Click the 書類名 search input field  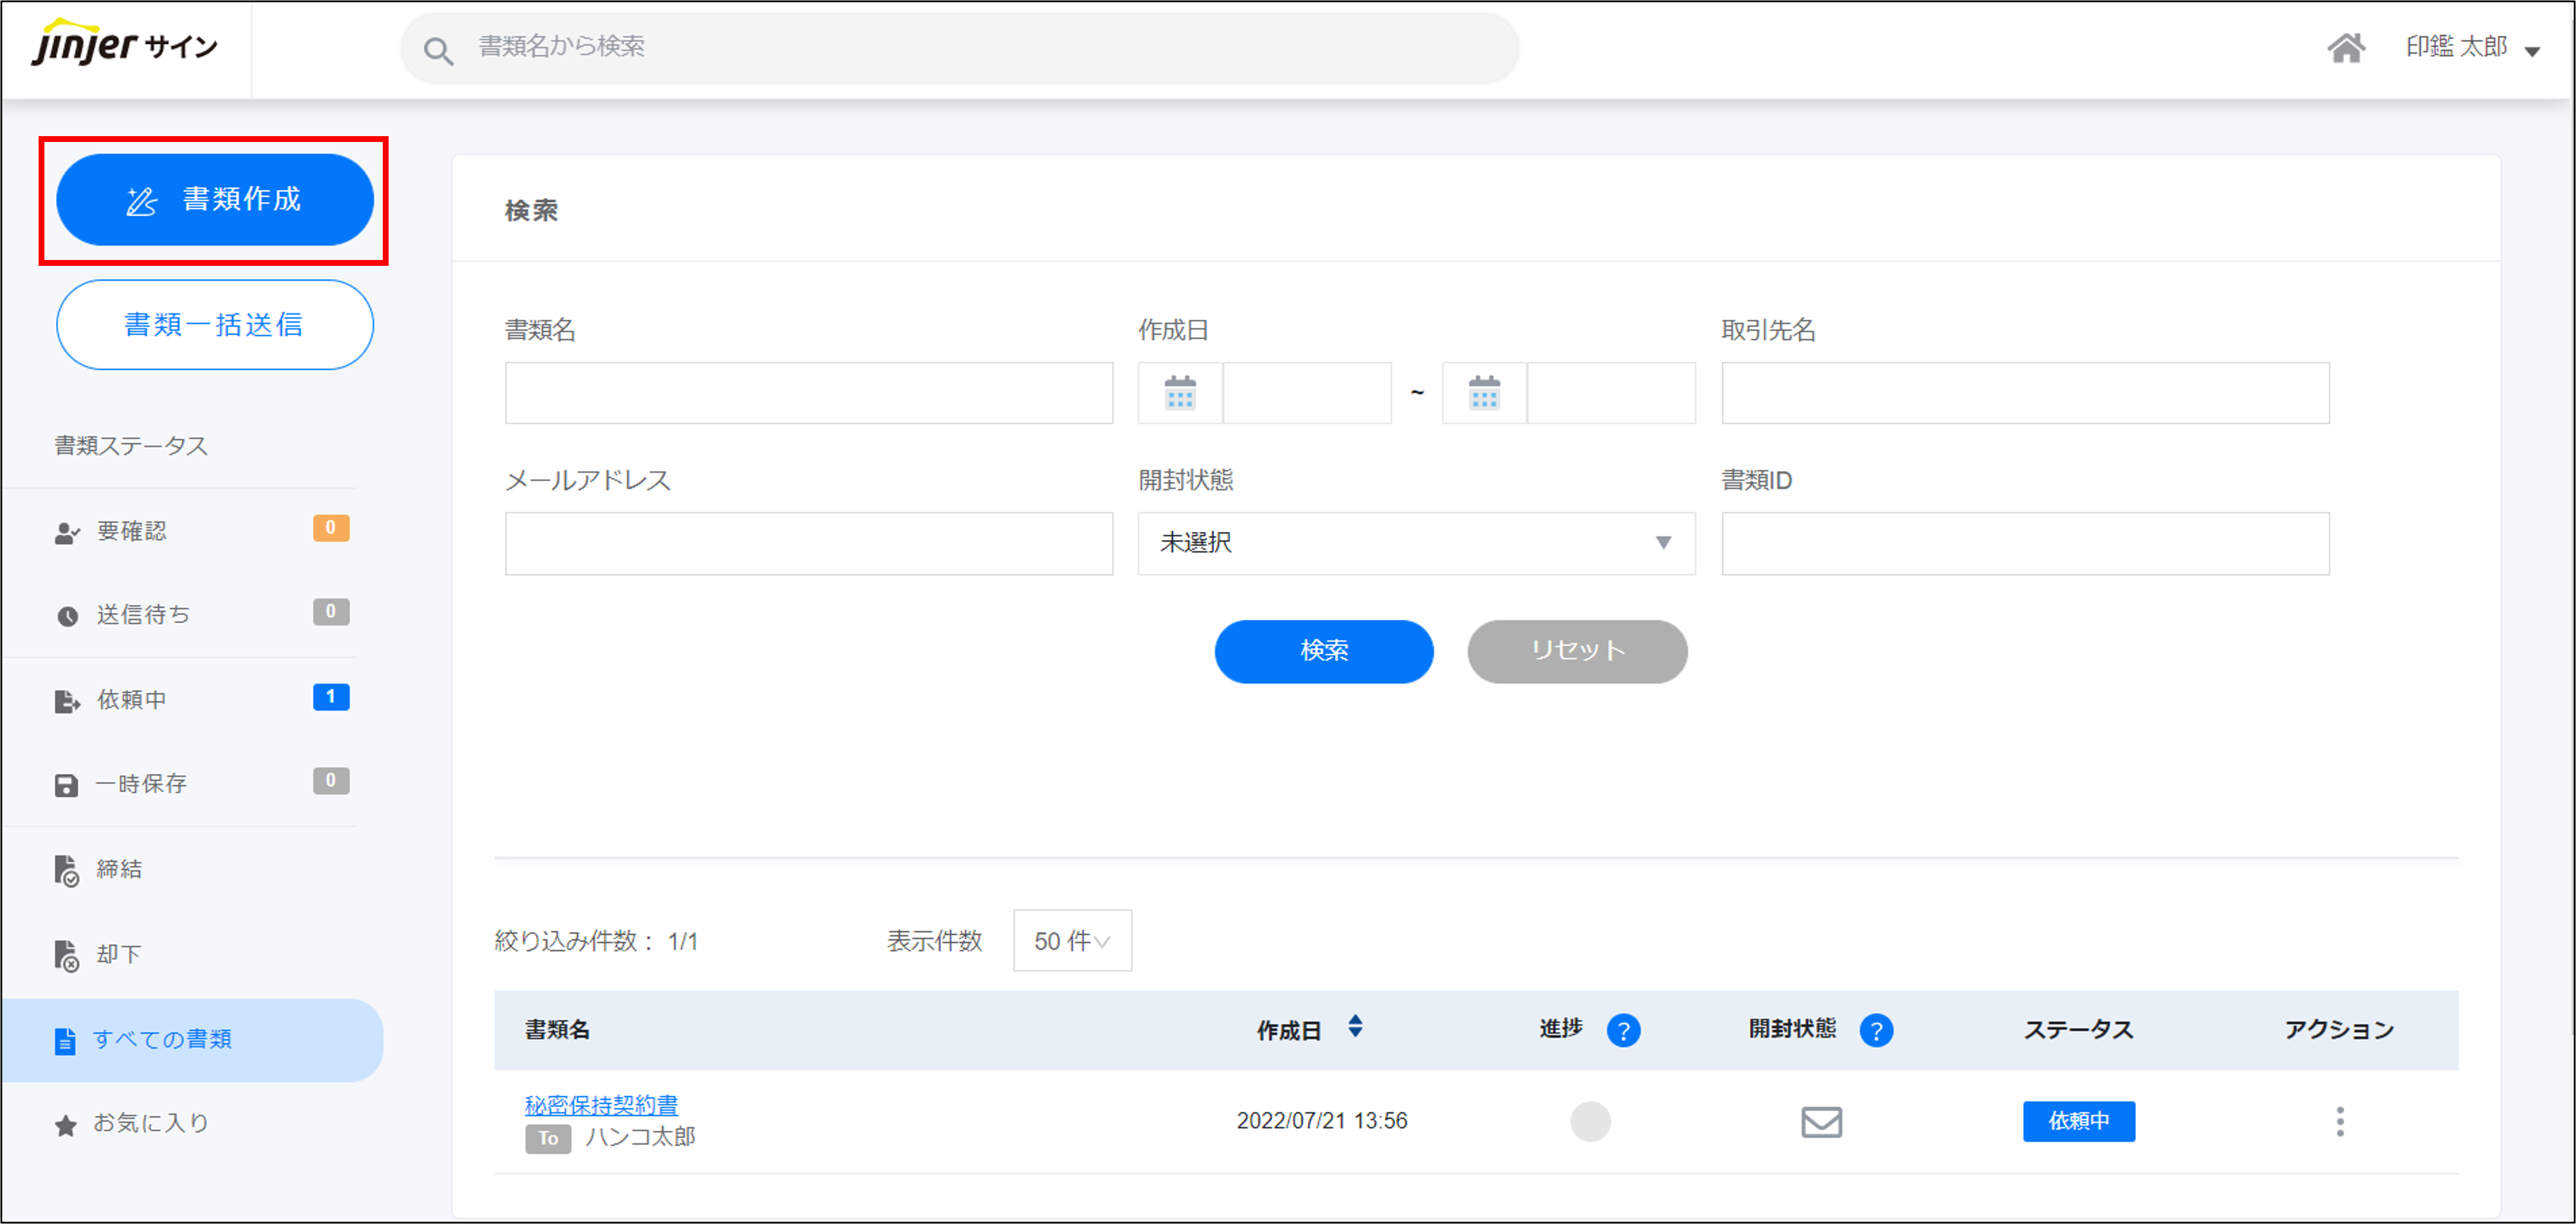coord(808,393)
